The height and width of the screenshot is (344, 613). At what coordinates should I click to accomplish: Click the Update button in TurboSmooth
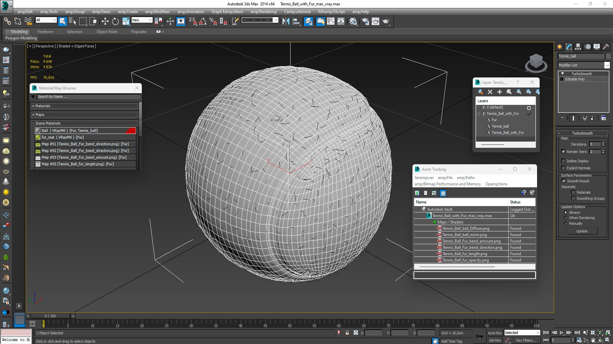[x=582, y=231]
